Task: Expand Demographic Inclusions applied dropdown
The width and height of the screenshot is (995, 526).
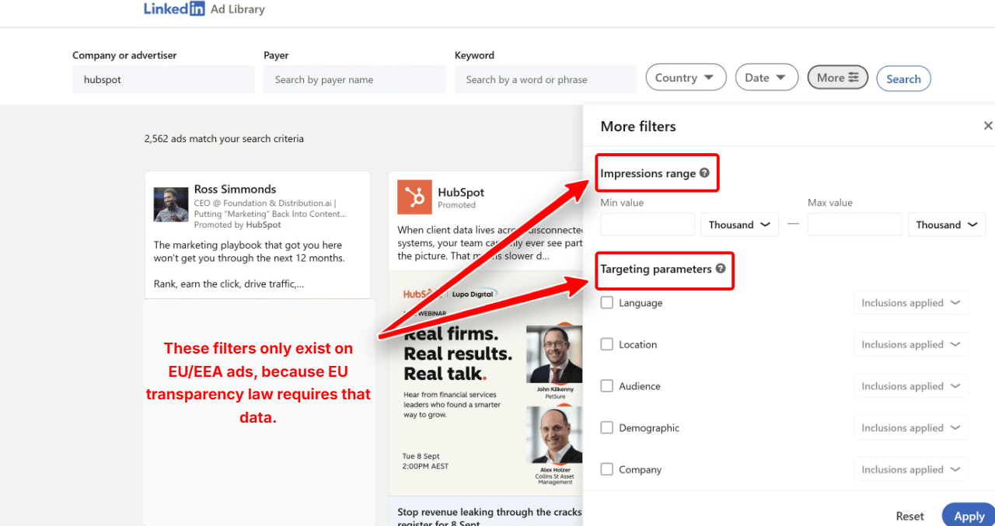Action: click(x=911, y=428)
